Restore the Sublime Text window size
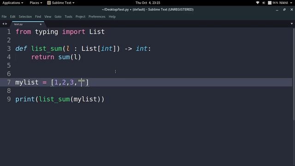Screen dimensions: 295x166 tap(284, 10)
